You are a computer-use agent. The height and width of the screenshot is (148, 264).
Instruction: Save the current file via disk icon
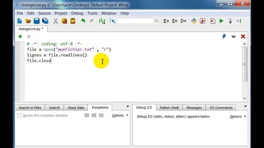coord(37,21)
